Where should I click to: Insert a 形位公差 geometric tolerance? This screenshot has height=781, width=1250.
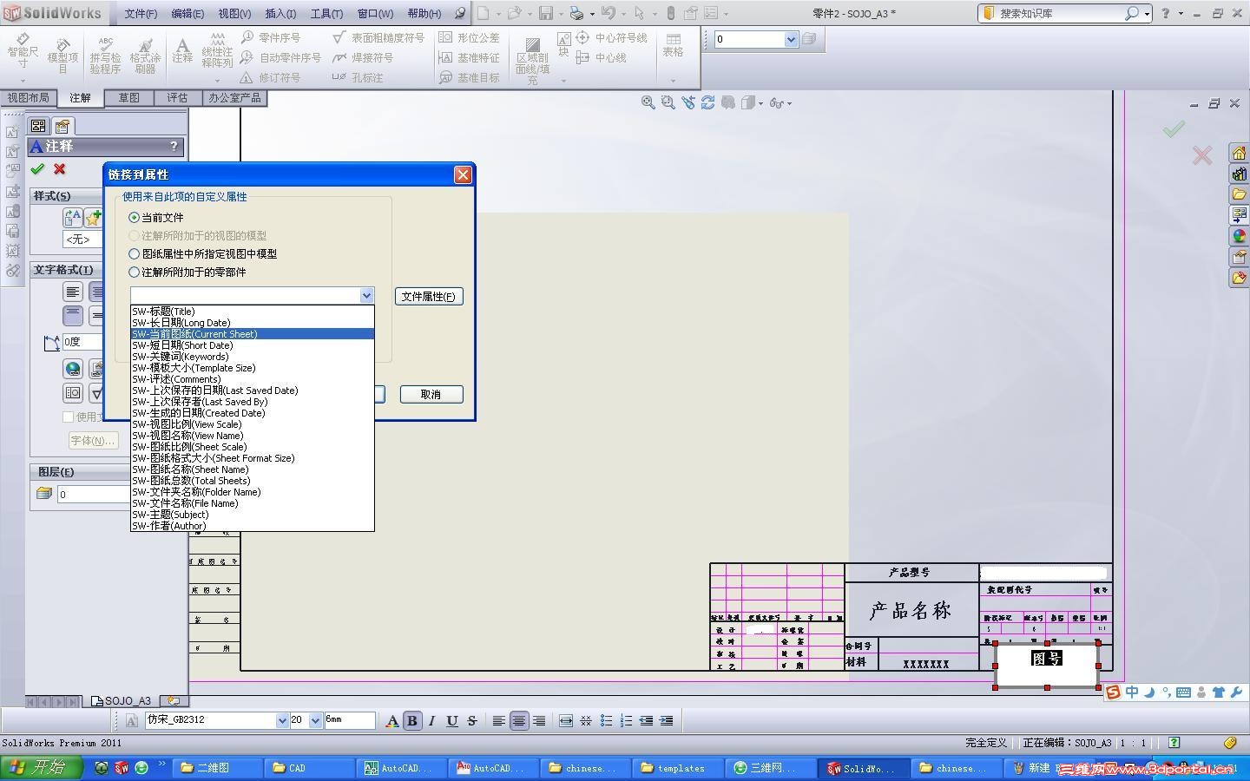pos(469,37)
